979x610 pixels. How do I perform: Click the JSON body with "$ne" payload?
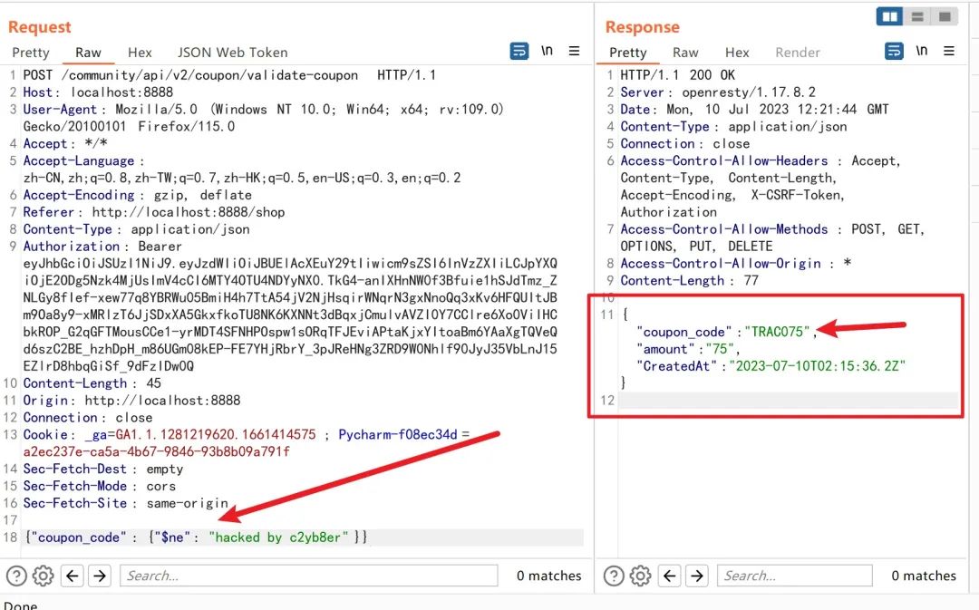click(196, 537)
